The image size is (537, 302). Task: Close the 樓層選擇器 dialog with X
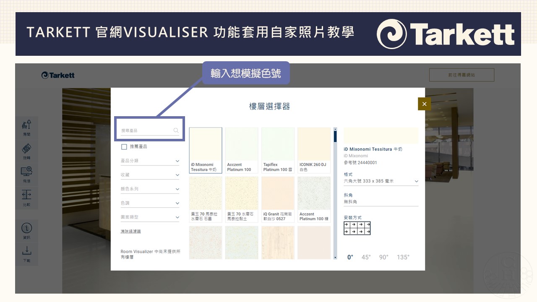tap(424, 104)
